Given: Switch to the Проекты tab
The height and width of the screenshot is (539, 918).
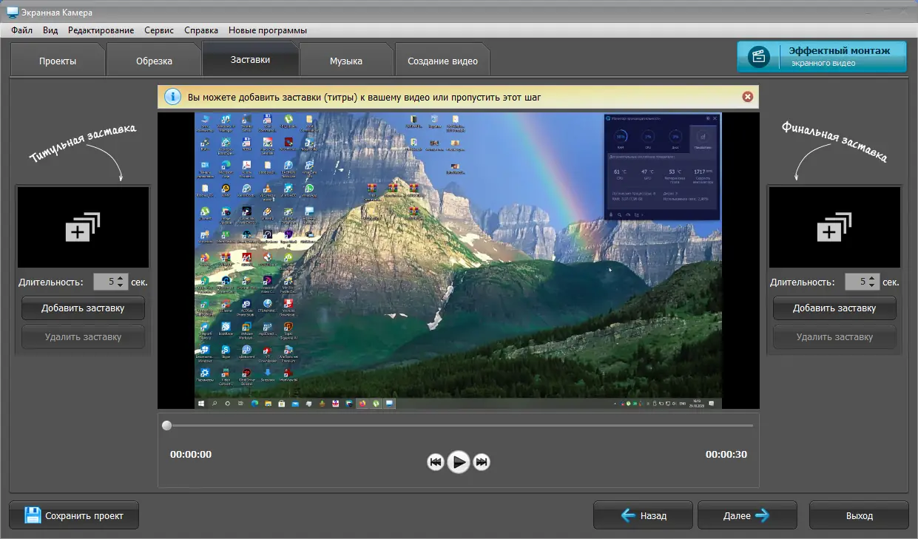Looking at the screenshot, I should click(58, 61).
